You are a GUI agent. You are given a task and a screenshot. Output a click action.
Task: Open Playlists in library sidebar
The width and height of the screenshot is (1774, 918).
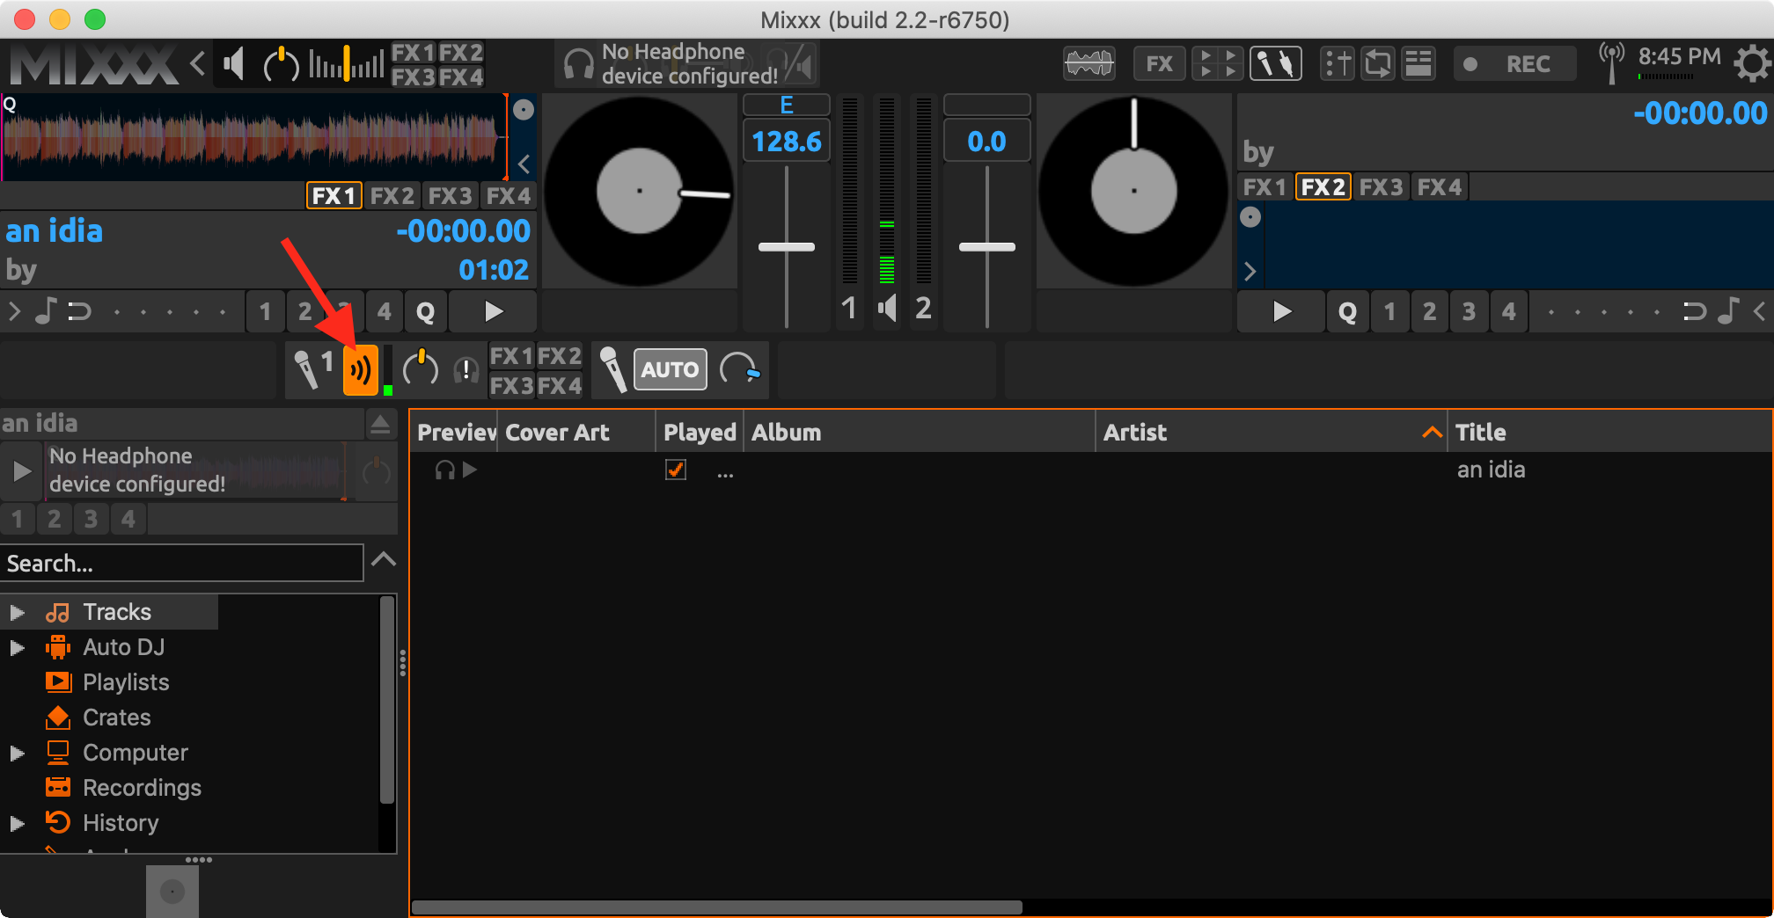tap(125, 682)
